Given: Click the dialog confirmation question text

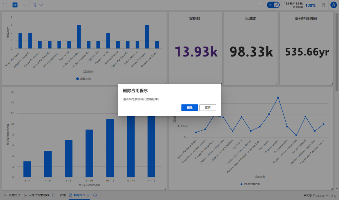Looking at the screenshot, I should pos(141,99).
